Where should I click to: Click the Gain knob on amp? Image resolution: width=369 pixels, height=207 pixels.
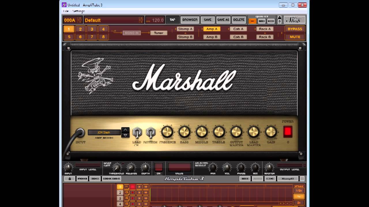click(271, 132)
